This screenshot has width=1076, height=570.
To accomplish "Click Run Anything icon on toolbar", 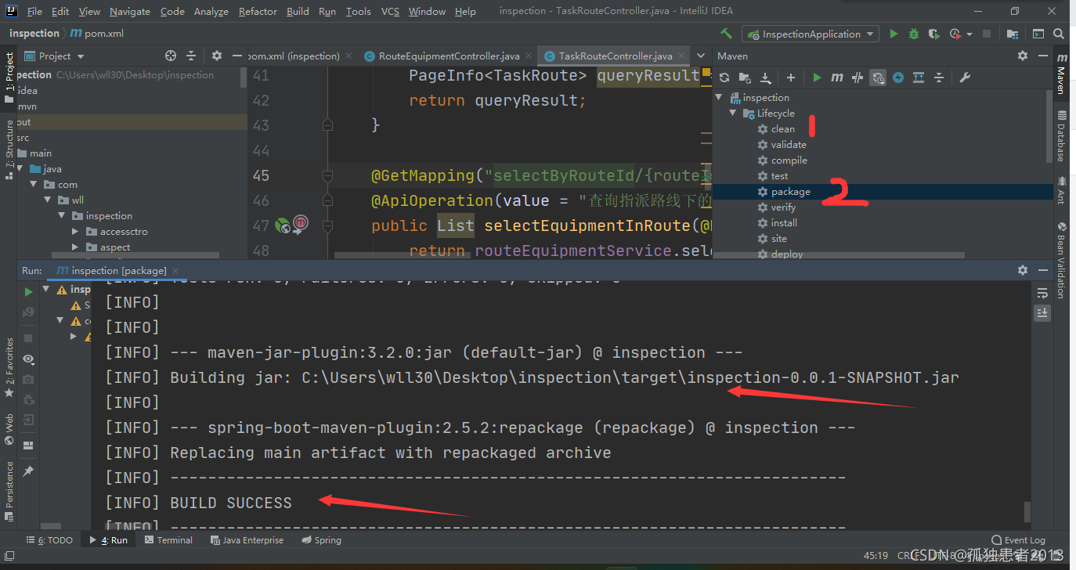I will (x=1038, y=34).
